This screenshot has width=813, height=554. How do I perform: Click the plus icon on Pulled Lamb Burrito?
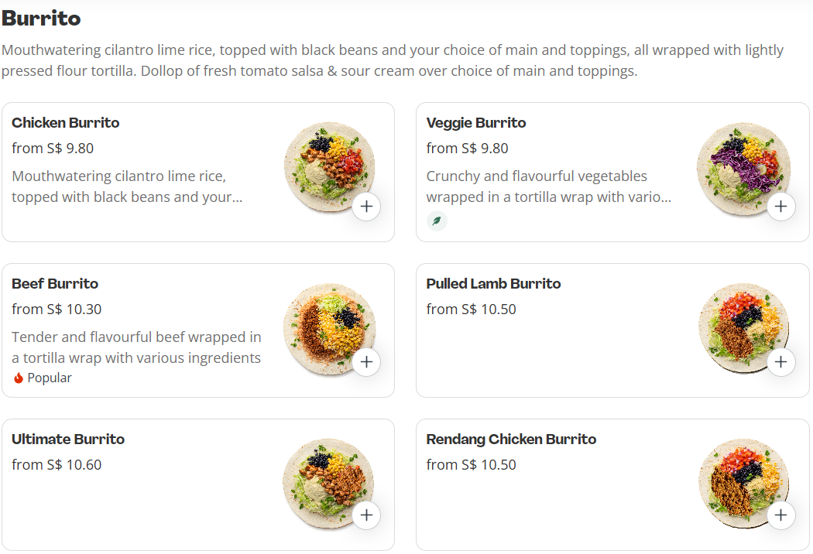point(781,361)
